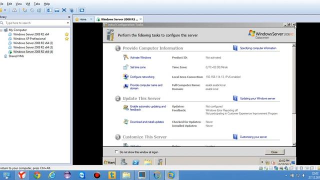Viewport: 320px width, 180px height.
Task: Select Windows Server 2008 R2 x64 (3) VM
Action: (x=33, y=47)
